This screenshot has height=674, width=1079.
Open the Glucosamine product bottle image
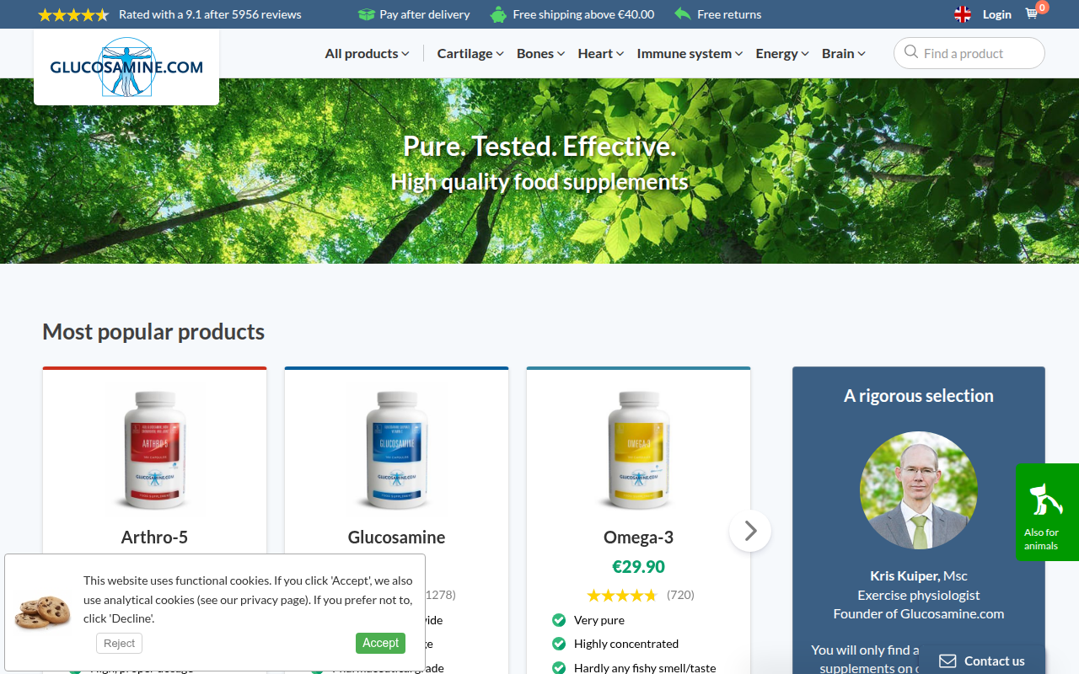click(x=396, y=450)
